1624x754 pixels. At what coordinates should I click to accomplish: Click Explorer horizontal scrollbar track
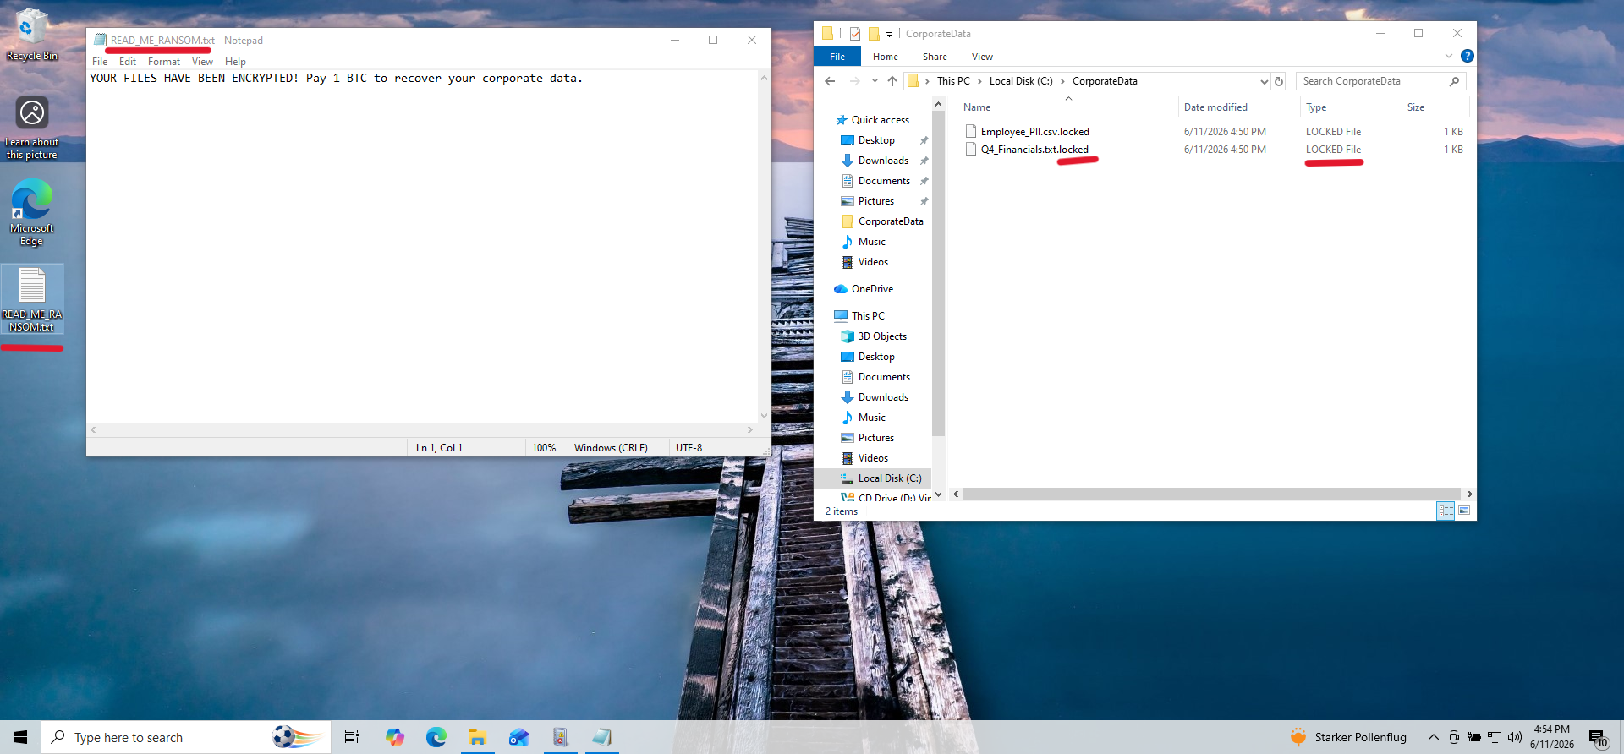click(x=1211, y=494)
